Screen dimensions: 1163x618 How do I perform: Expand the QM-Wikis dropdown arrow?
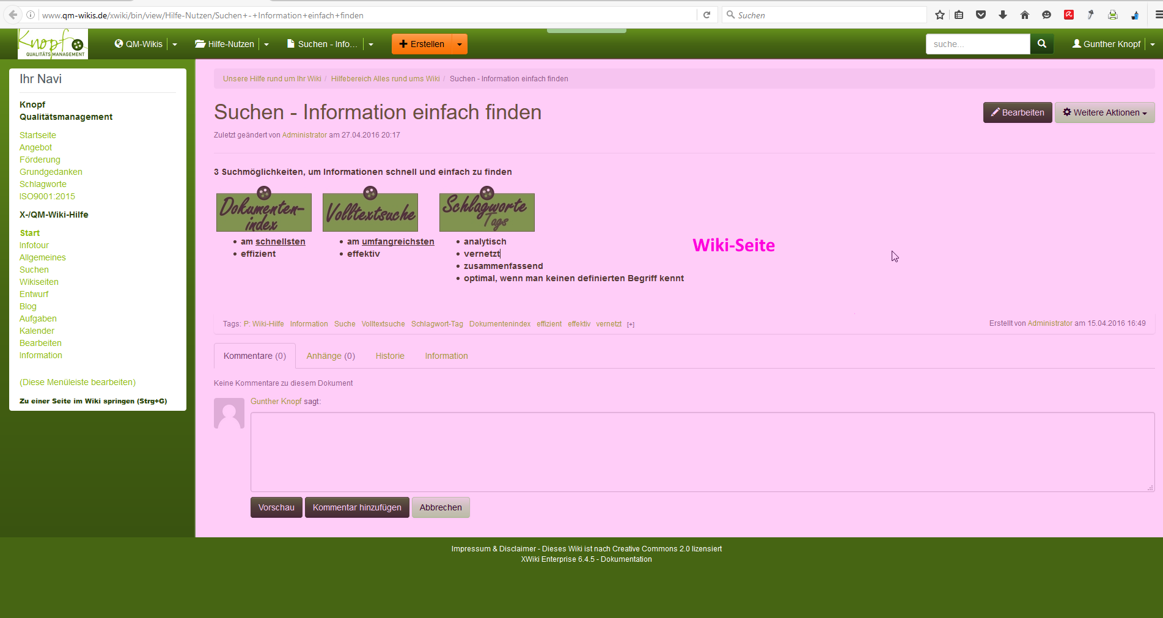pos(175,44)
